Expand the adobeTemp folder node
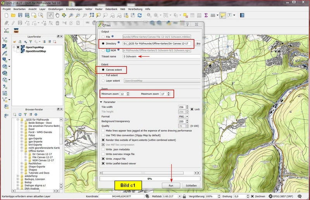Screen dimensions: 310x200 (x=17, y=176)
